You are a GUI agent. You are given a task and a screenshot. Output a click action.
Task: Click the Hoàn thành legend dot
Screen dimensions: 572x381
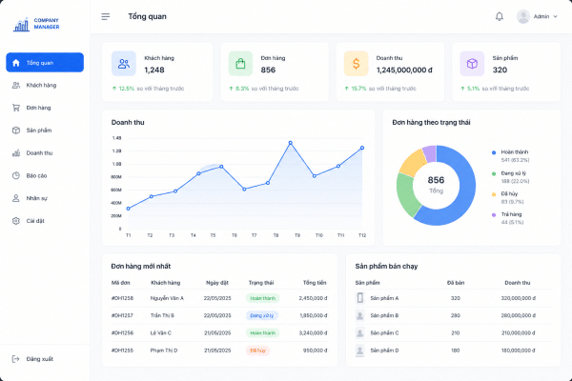[x=494, y=152]
